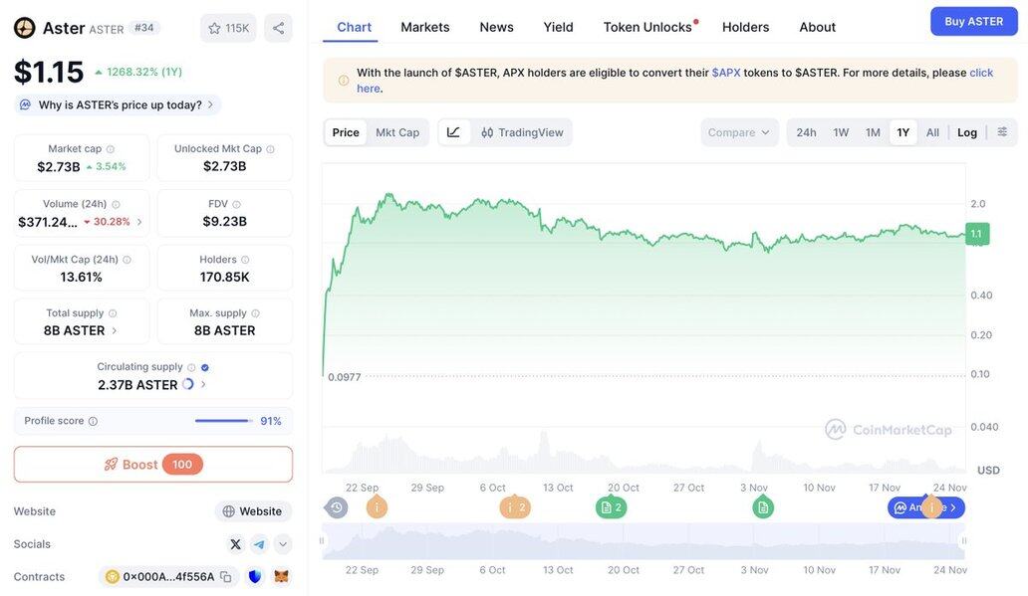Open the X (Twitter) social icon
This screenshot has width=1028, height=596.
pos(235,544)
